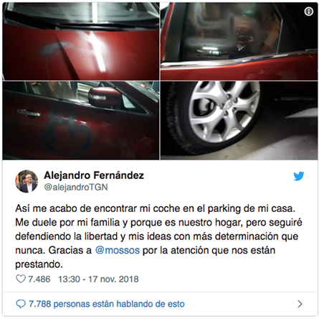Click the 7.486 likes count
319x319 pixels.
(39, 279)
